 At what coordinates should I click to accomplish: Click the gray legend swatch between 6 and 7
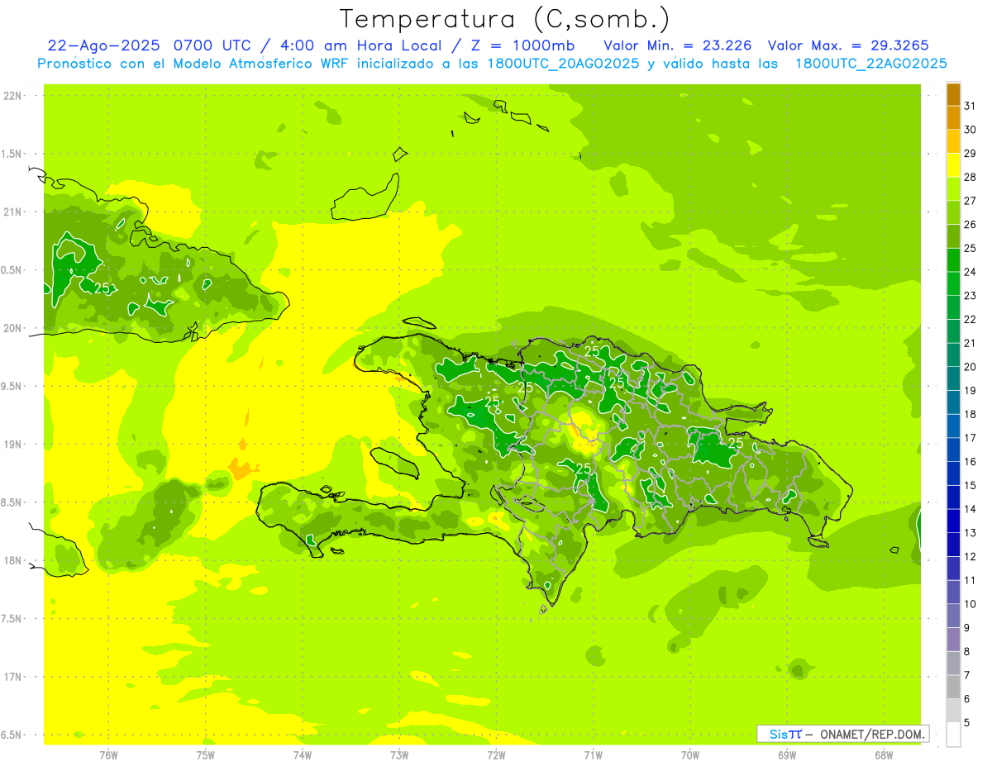coord(953,687)
